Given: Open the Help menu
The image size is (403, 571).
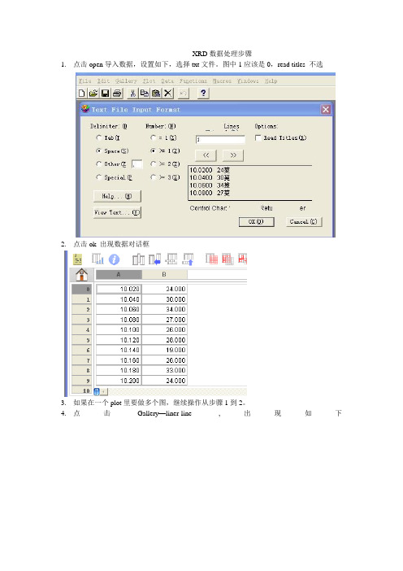Looking at the screenshot, I should coord(271,81).
